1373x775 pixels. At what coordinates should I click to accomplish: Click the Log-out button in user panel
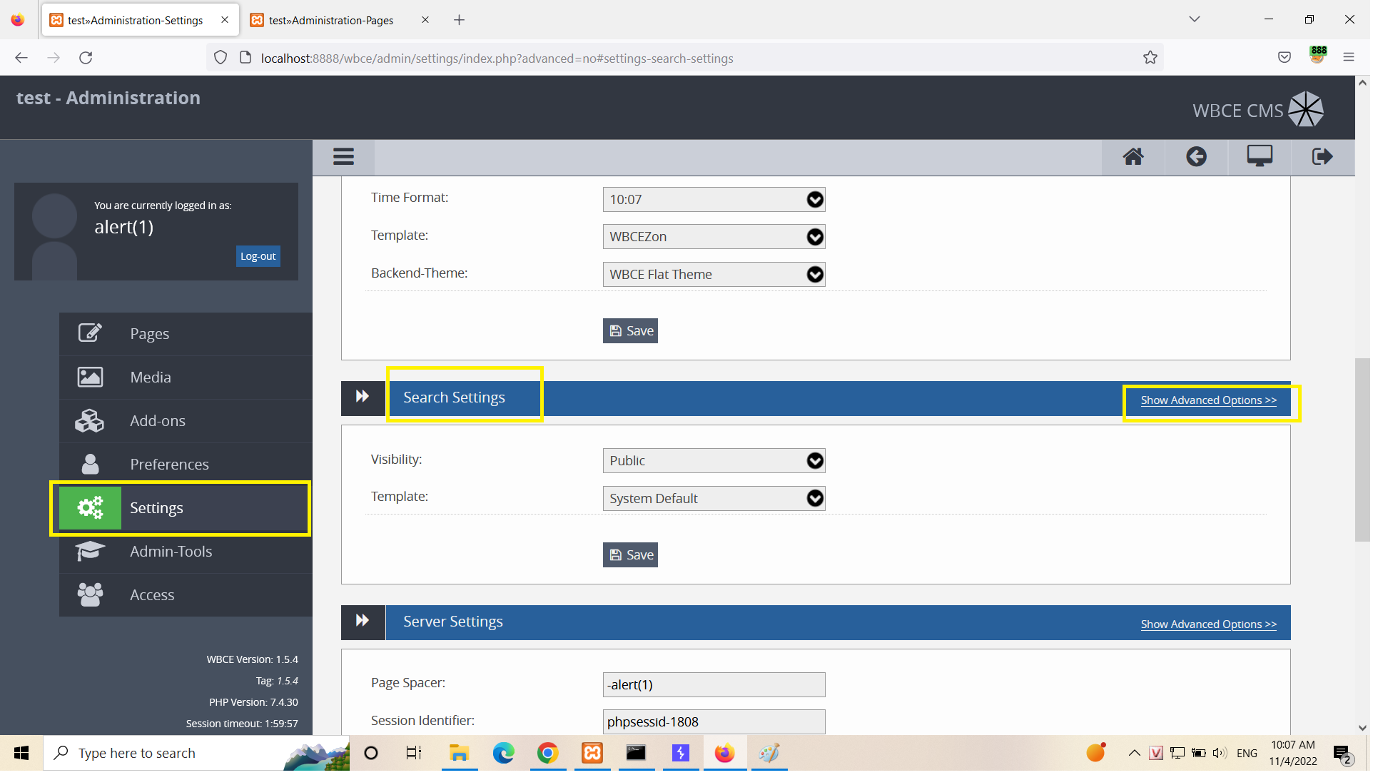pos(258,257)
